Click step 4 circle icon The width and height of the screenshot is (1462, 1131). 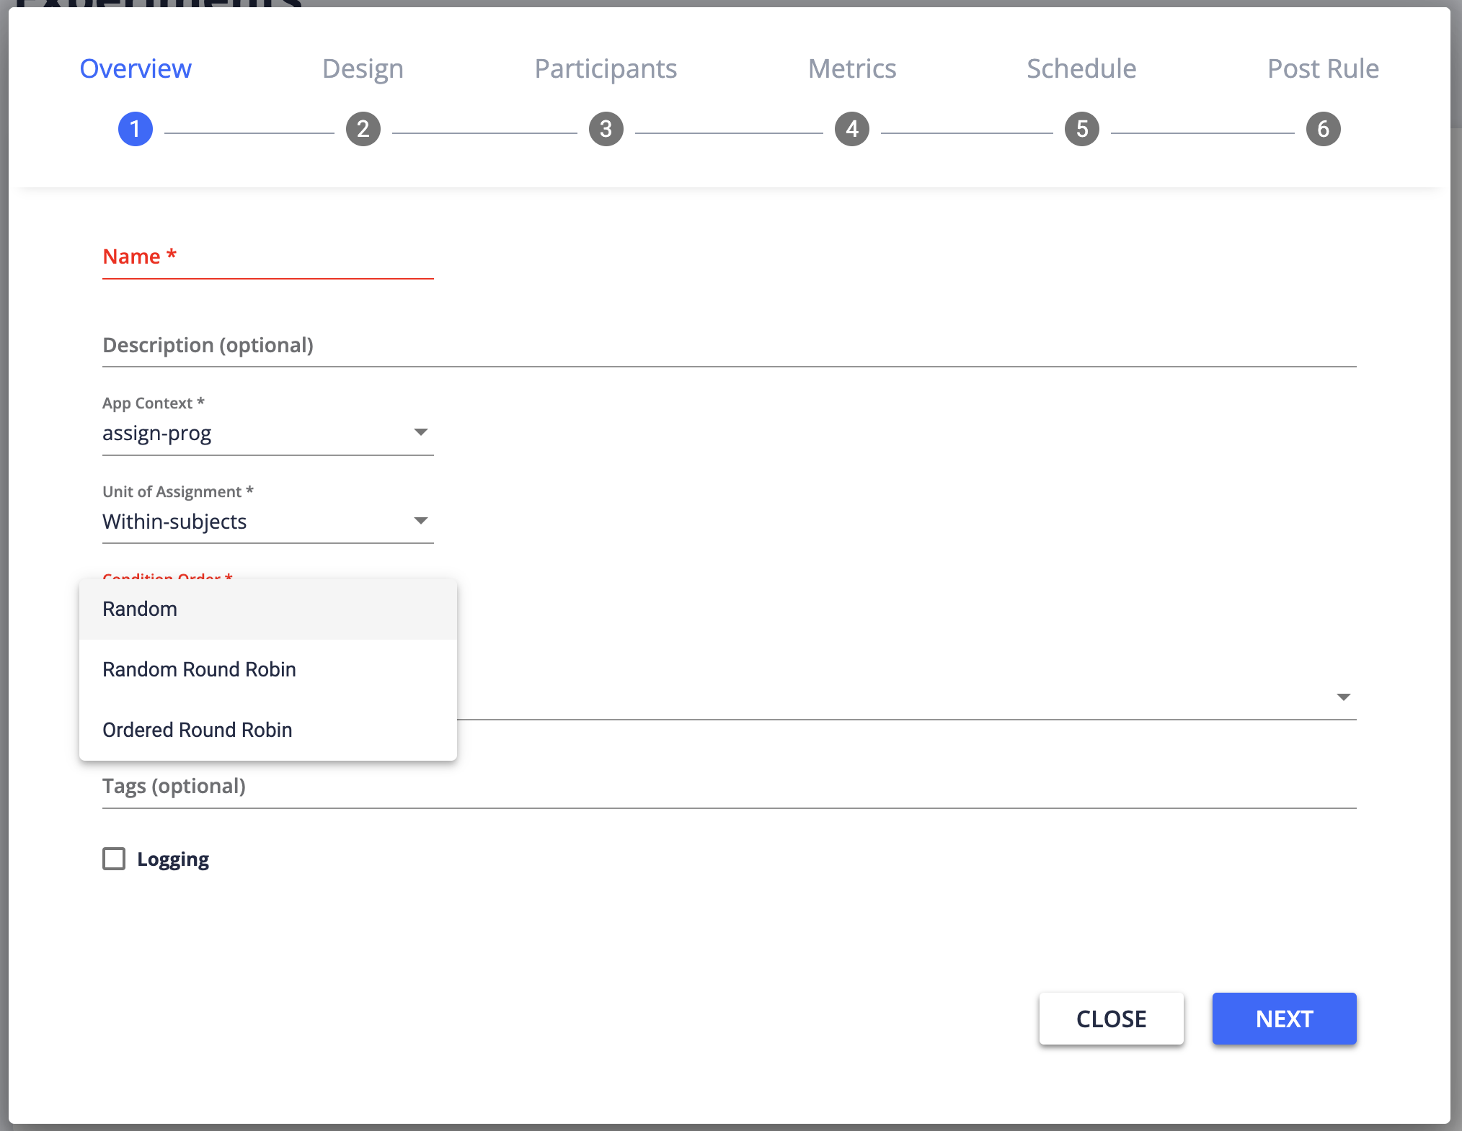coord(852,130)
